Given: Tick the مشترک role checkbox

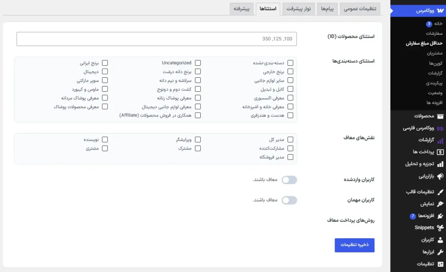Looking at the screenshot, I should point(198,148).
